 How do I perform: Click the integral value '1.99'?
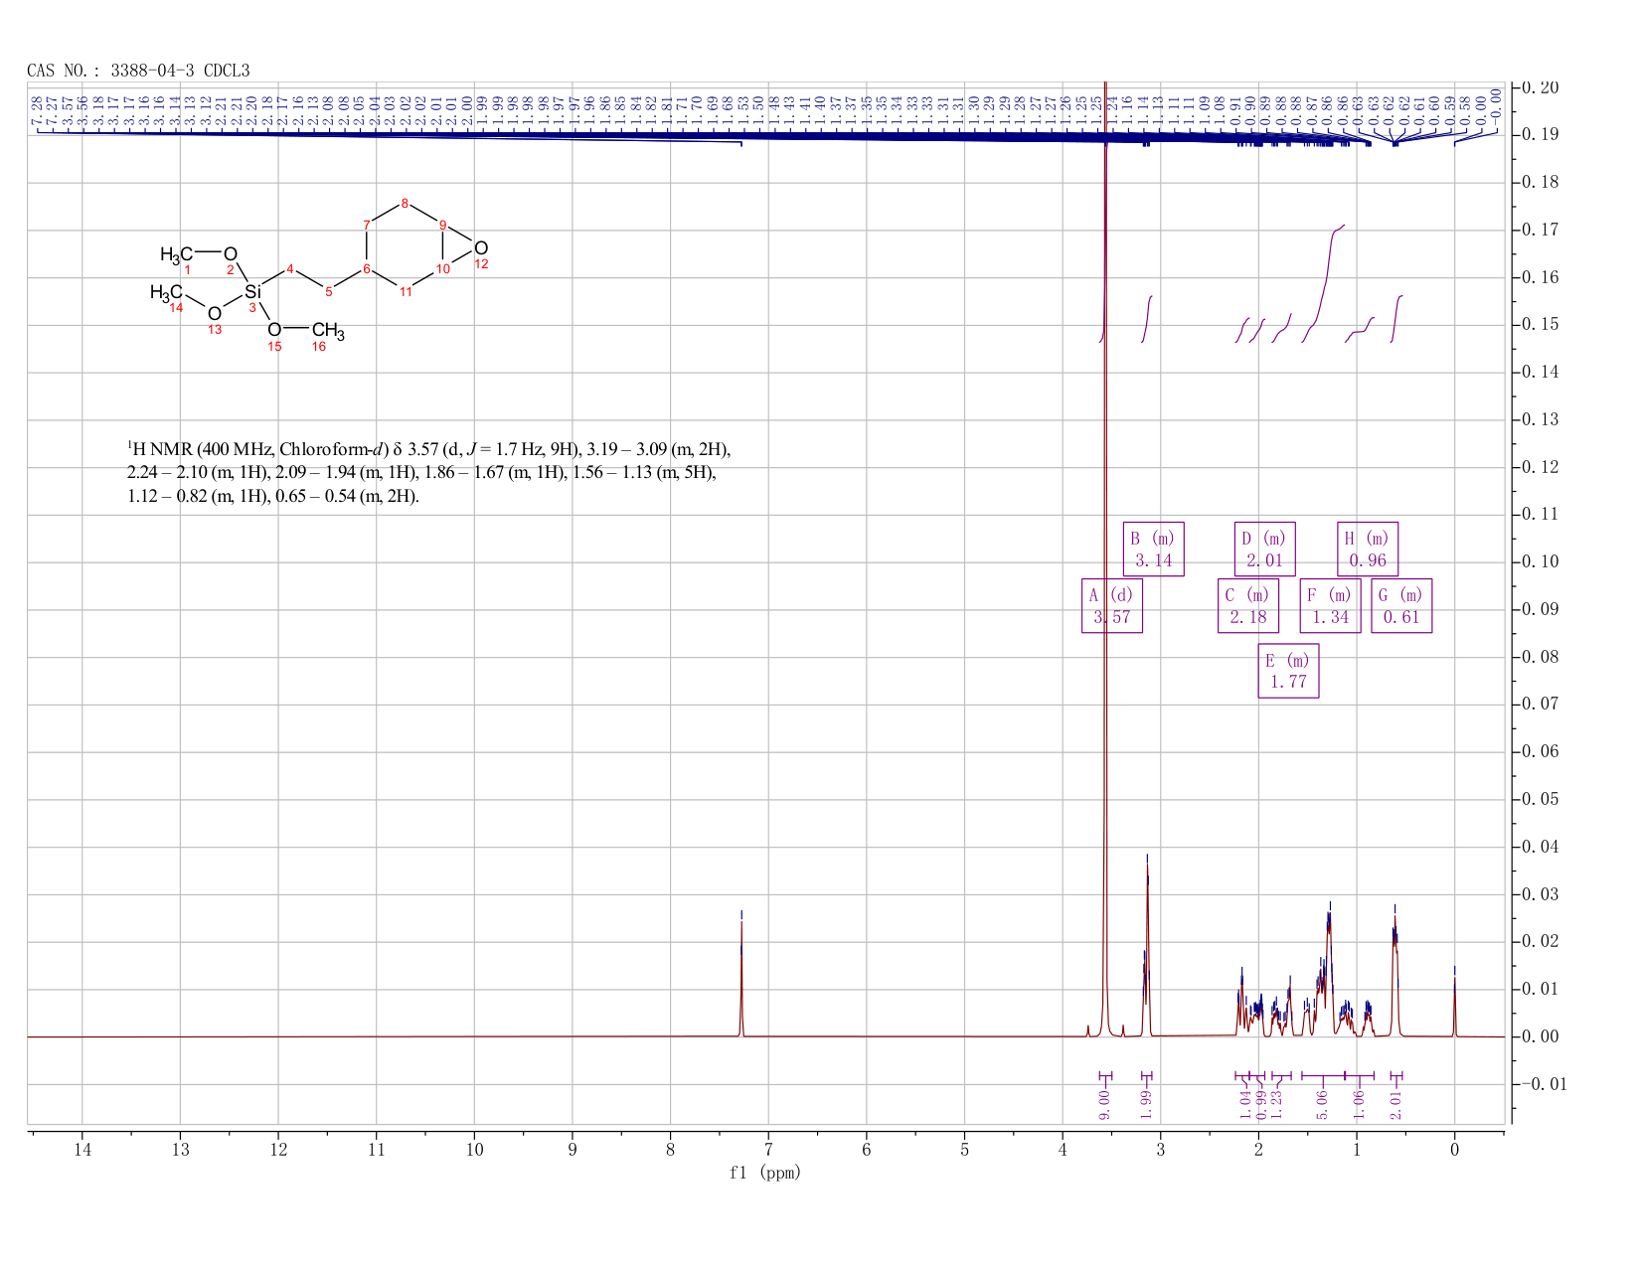1146,1103
